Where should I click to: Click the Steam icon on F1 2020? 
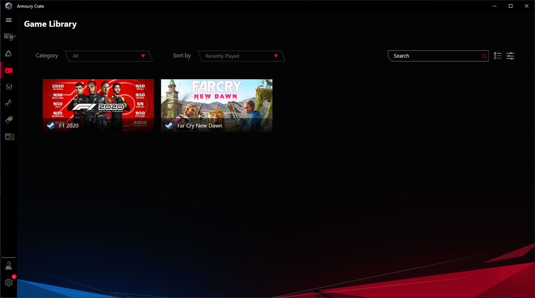pyautogui.click(x=51, y=125)
